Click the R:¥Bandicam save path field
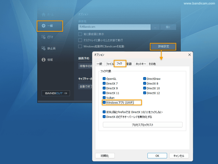Image resolution: width=218 pixels, height=164 pixels. [114, 27]
